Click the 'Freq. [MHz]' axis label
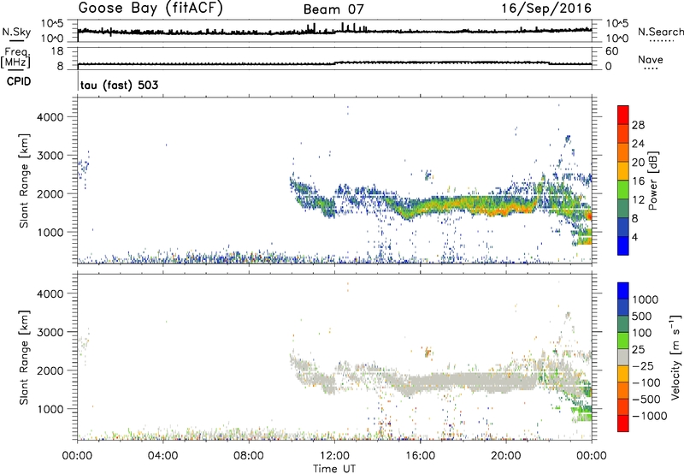Image resolution: width=684 pixels, height=474 pixels. 15,58
